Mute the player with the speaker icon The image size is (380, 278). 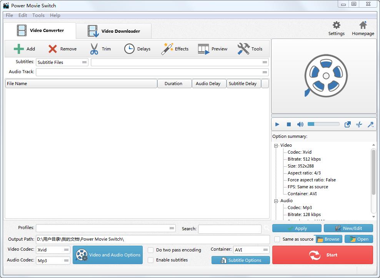pos(300,124)
